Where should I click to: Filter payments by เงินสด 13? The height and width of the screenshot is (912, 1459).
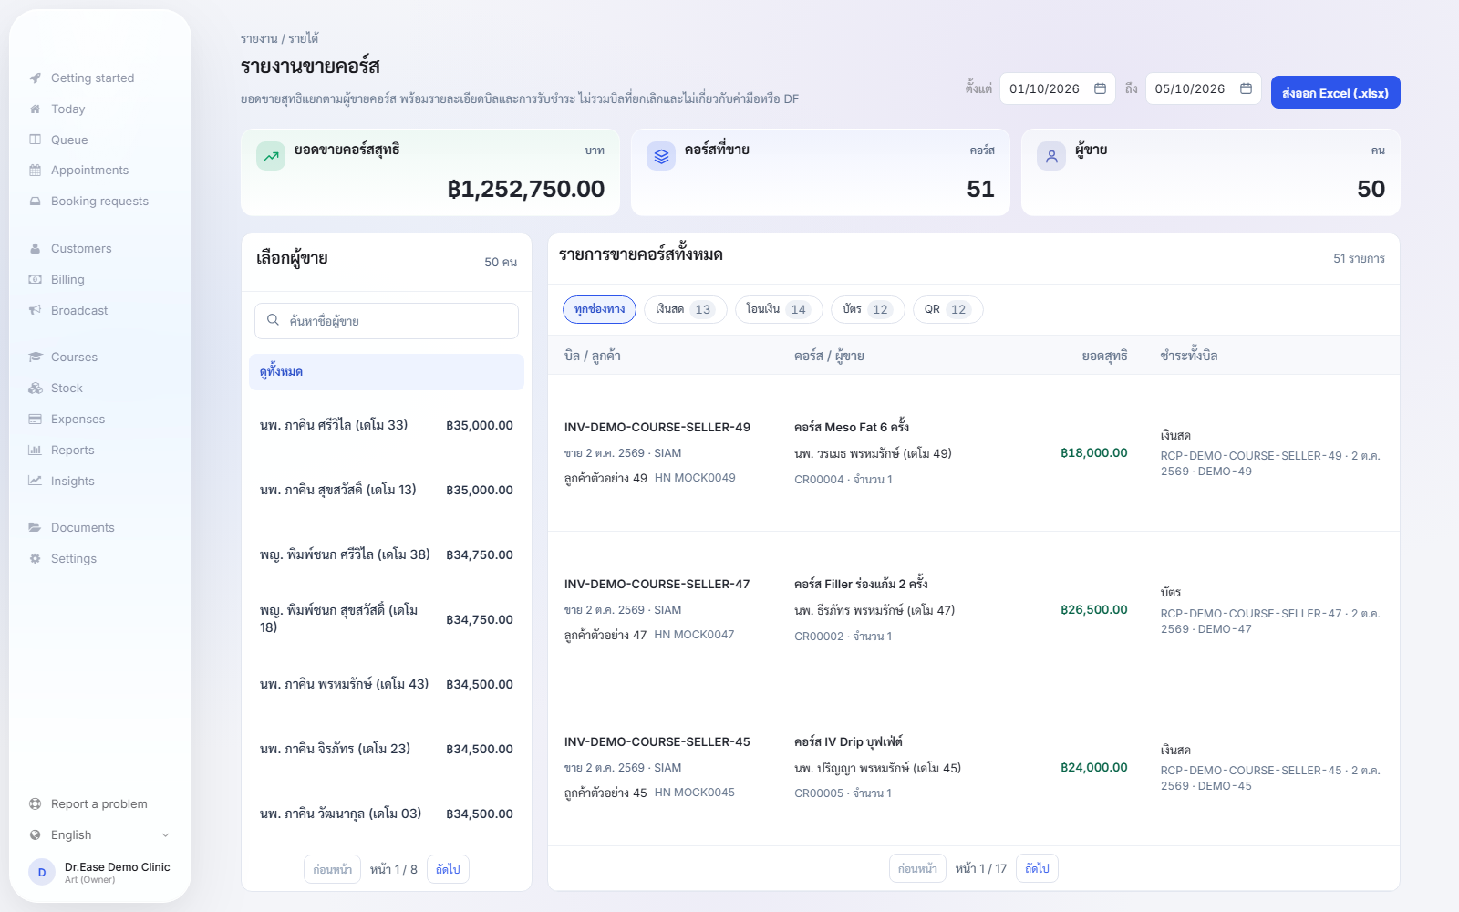point(685,309)
